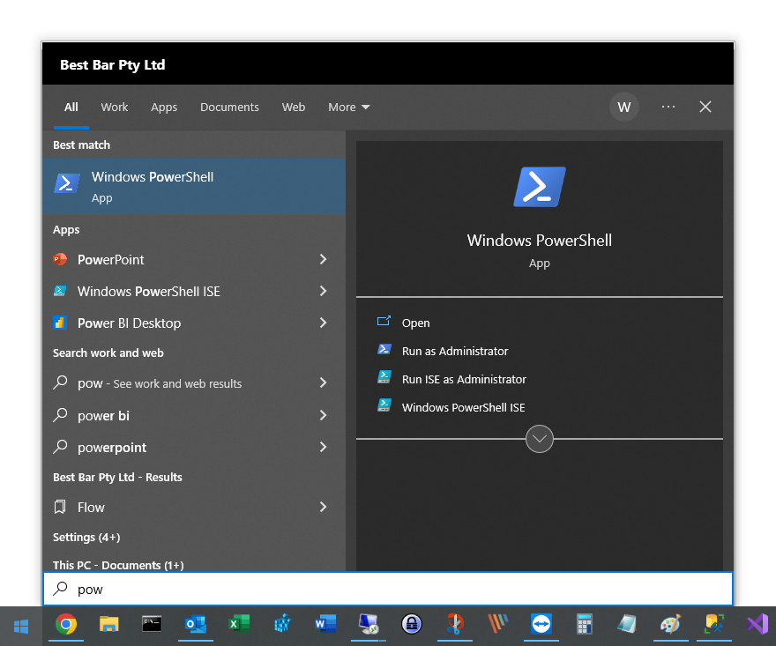Expand Power BI Desktop options arrow

point(323,323)
